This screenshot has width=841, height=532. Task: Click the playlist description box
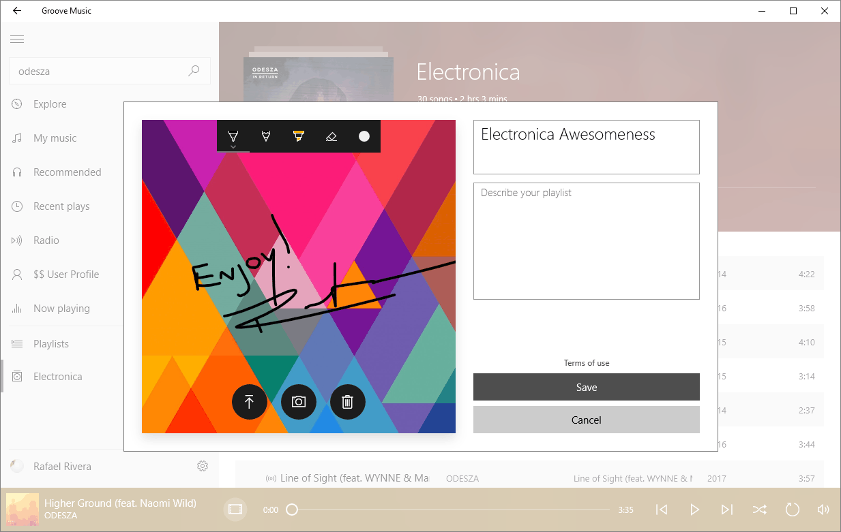click(587, 241)
